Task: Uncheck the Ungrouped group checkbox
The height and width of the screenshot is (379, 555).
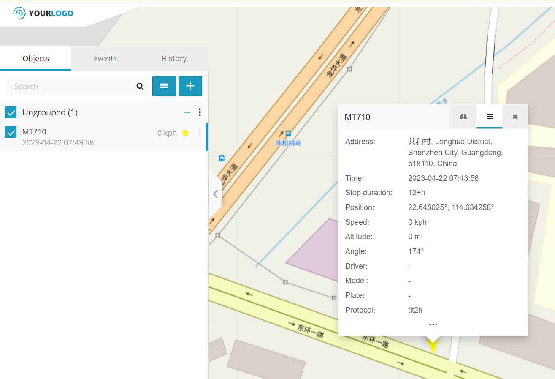Action: (11, 112)
